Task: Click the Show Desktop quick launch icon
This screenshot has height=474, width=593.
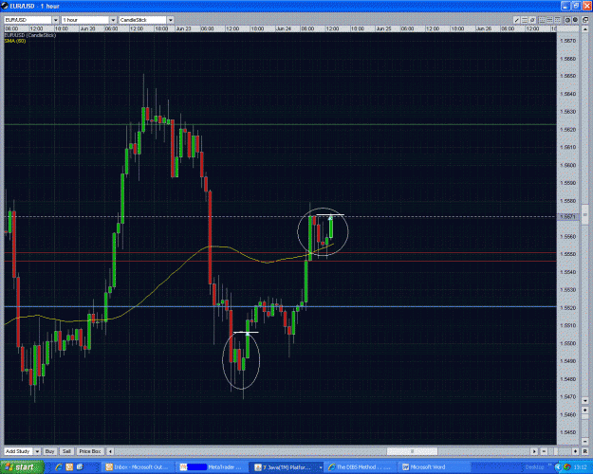Action: (80, 467)
